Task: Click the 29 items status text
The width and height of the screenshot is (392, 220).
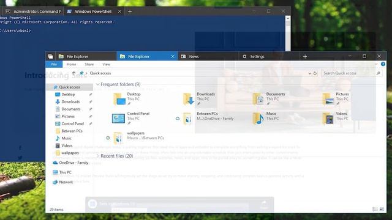Action: (x=56, y=210)
